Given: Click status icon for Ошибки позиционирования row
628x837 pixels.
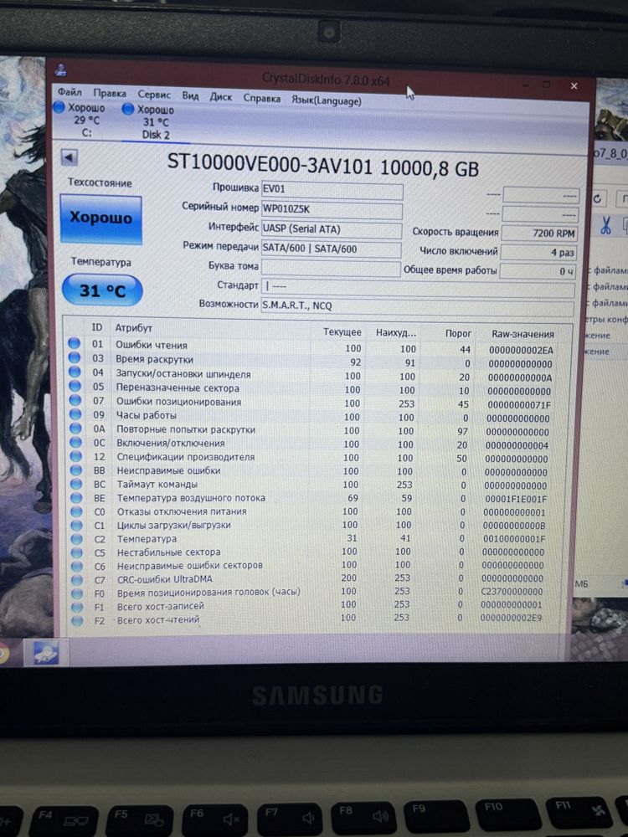Looking at the screenshot, I should (75, 400).
